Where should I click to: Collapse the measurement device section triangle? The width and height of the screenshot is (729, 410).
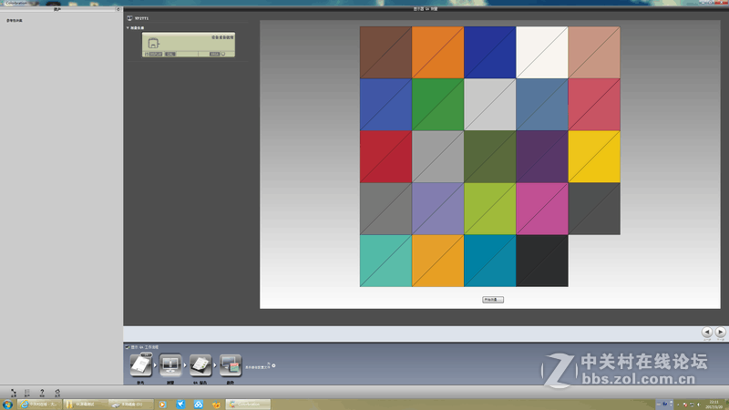pos(128,28)
